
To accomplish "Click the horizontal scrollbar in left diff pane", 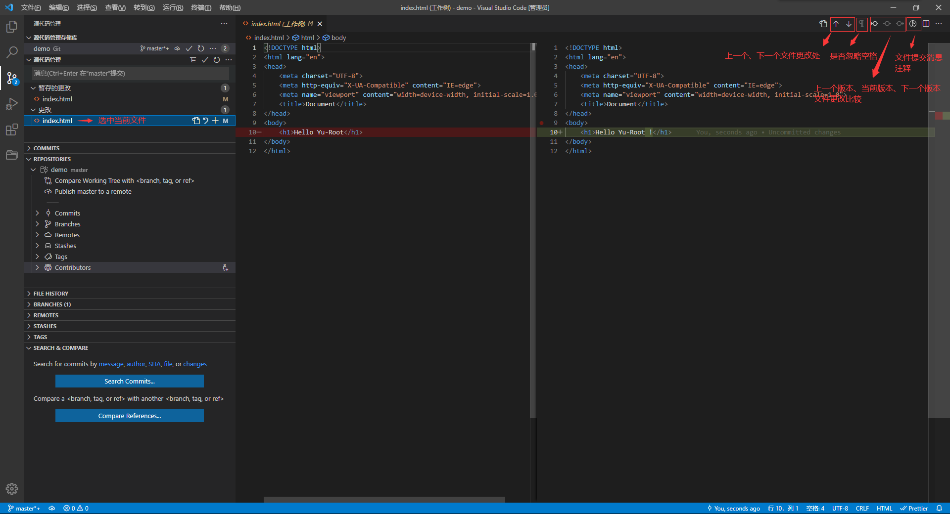I will (384, 500).
